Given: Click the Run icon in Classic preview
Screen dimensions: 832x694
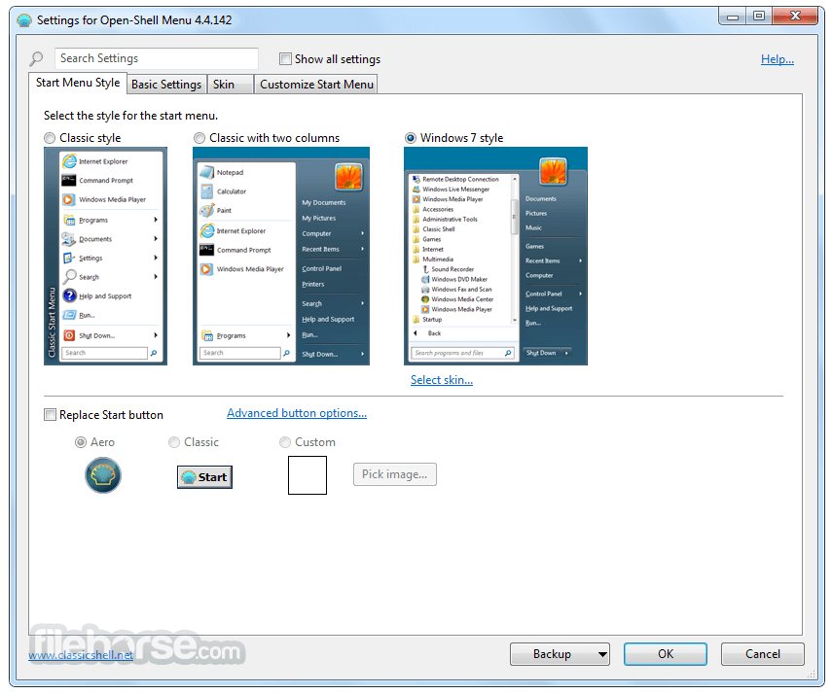Looking at the screenshot, I should click(x=69, y=315).
